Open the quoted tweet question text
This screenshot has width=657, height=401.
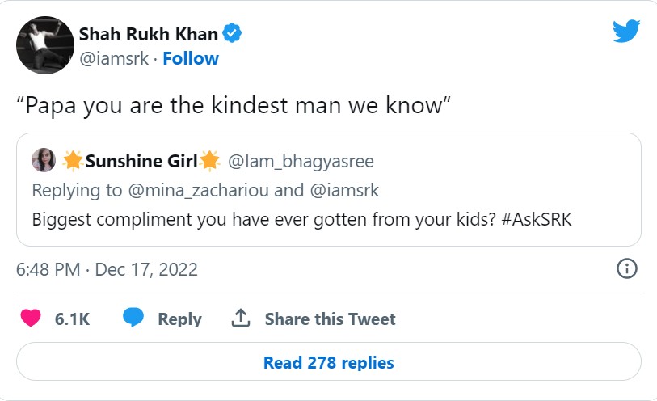coord(301,219)
